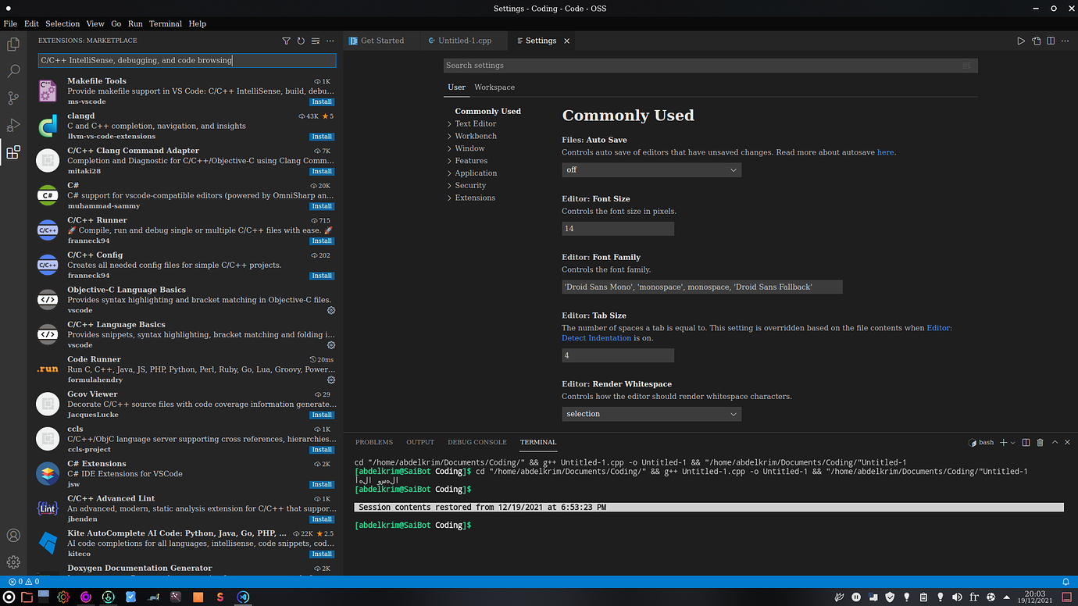Open a new terminal with the plus icon

(x=1001, y=442)
